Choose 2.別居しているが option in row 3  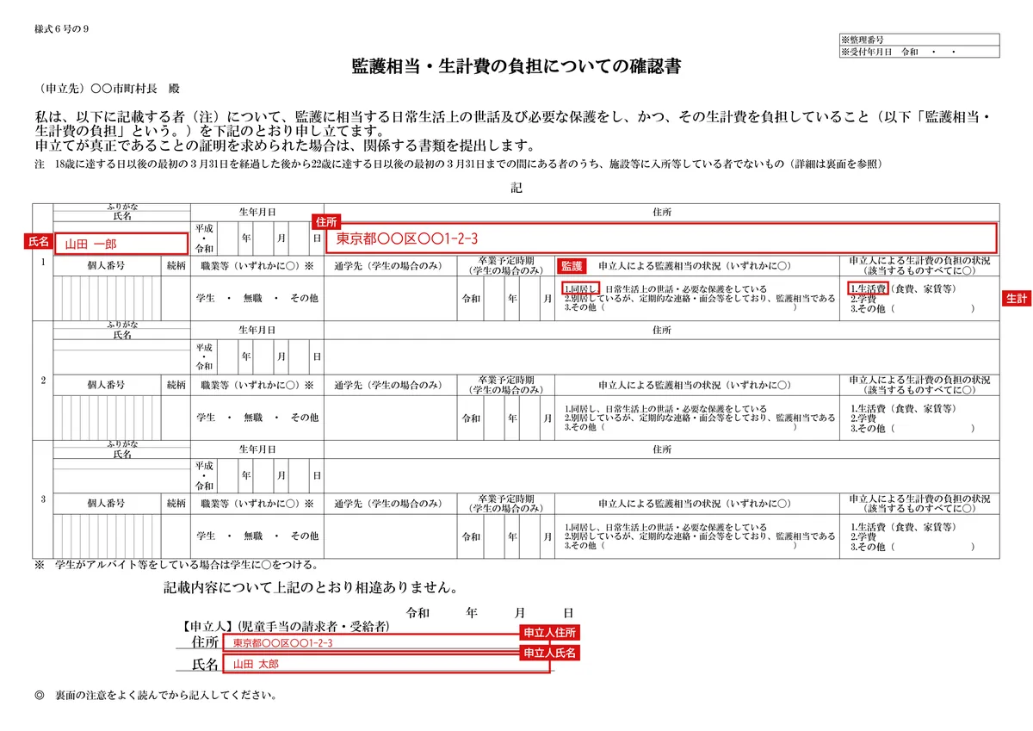click(x=699, y=536)
